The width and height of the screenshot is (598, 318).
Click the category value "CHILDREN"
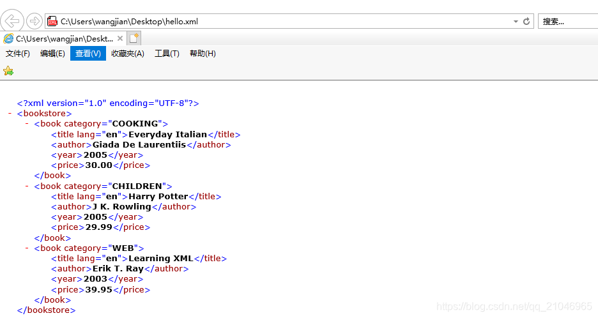pos(137,186)
